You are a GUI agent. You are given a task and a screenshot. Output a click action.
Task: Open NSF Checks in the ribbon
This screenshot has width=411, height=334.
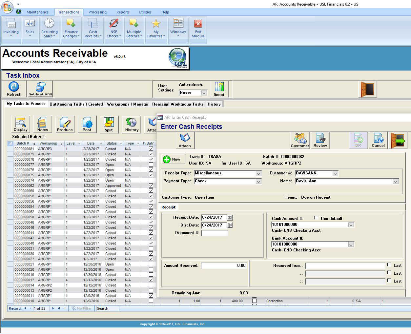click(114, 30)
